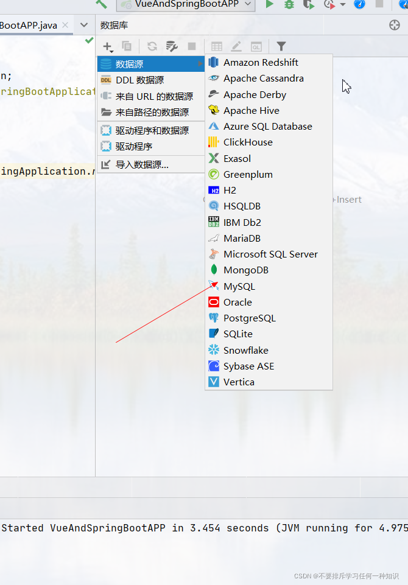The width and height of the screenshot is (408, 585).
Task: Choose PostgreSQL data source
Action: click(269, 318)
